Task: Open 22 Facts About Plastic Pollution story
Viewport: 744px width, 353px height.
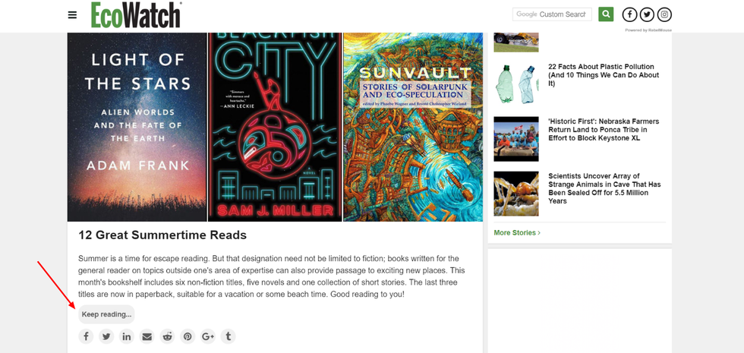Action: [604, 75]
